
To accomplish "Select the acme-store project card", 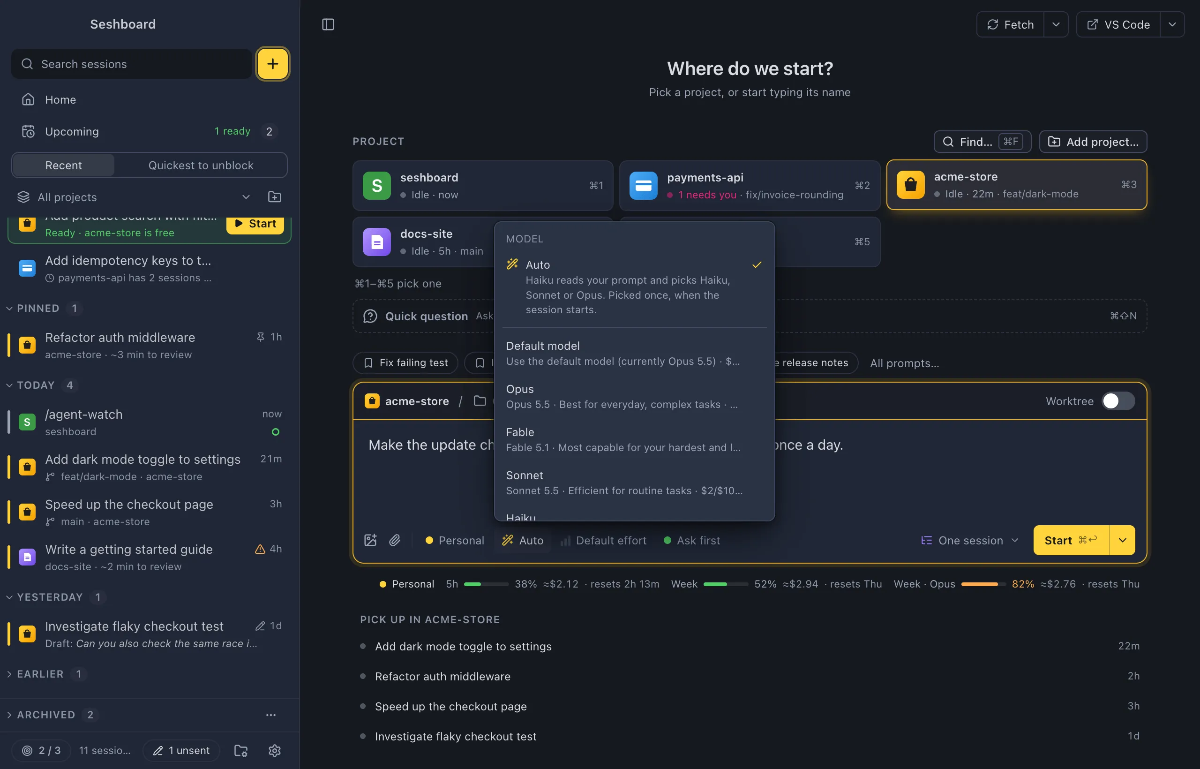I will pyautogui.click(x=1016, y=185).
